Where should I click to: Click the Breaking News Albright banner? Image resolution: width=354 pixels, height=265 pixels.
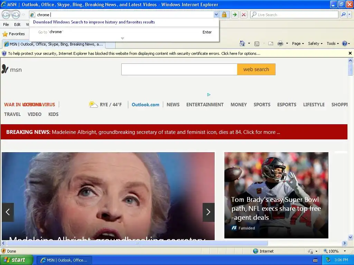click(174, 132)
